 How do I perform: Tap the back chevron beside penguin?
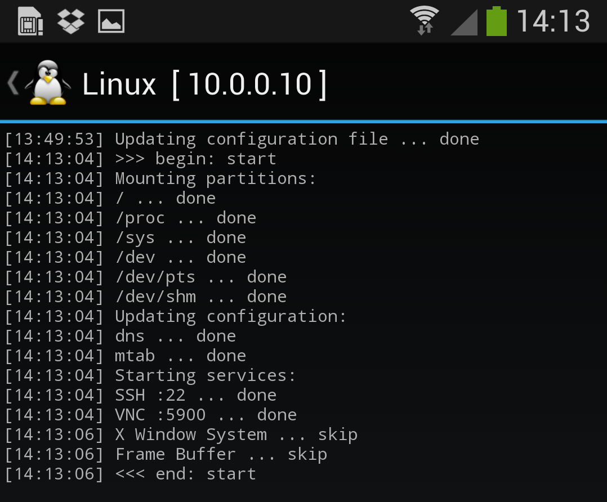pos(13,83)
